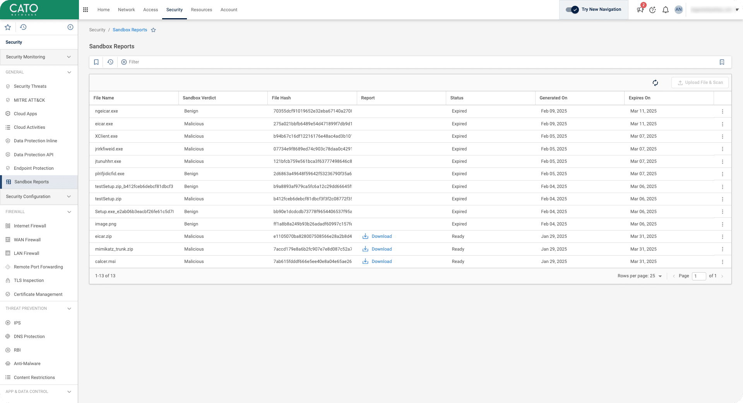Open row actions menu for XClient.exe
This screenshot has width=743, height=403.
pyautogui.click(x=722, y=137)
